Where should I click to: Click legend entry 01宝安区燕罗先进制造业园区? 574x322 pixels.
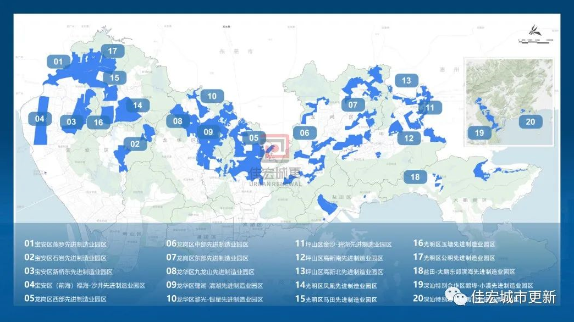pyautogui.click(x=65, y=244)
